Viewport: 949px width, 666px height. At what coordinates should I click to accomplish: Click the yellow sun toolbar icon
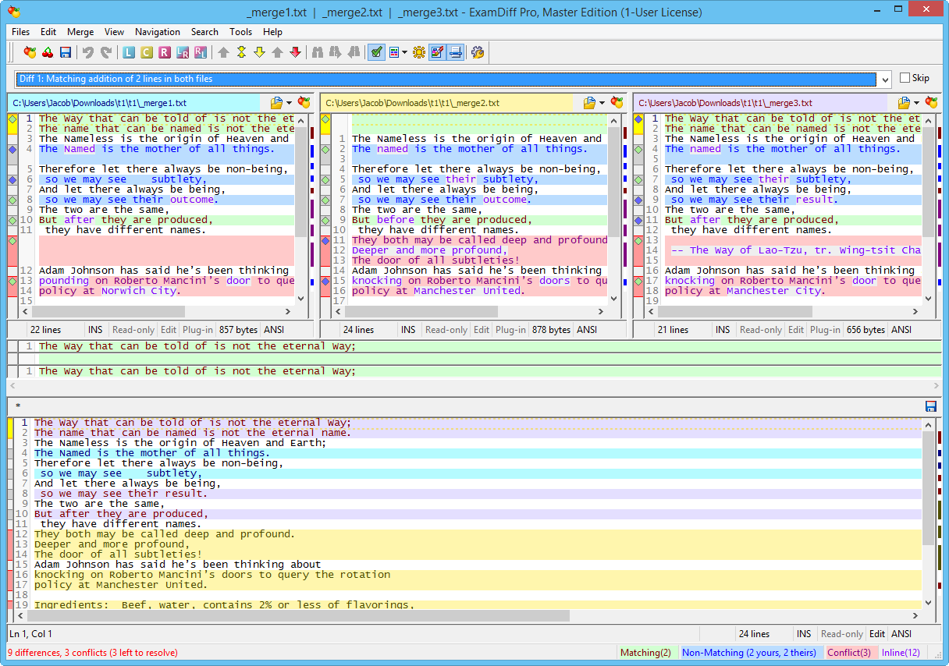tap(419, 52)
